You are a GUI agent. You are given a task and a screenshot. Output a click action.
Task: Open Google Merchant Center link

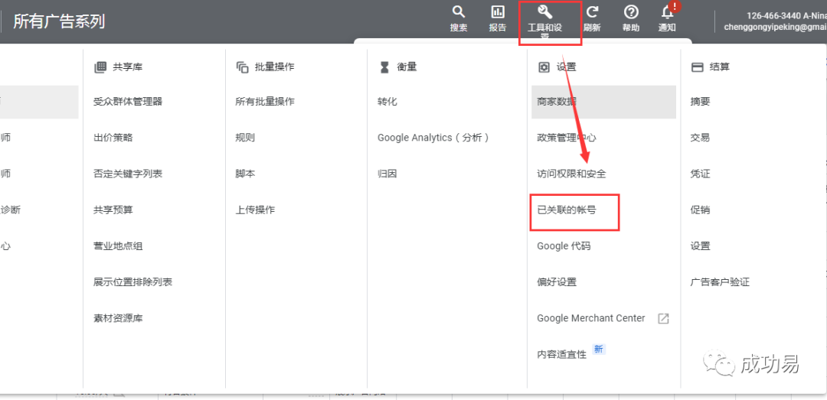click(590, 318)
